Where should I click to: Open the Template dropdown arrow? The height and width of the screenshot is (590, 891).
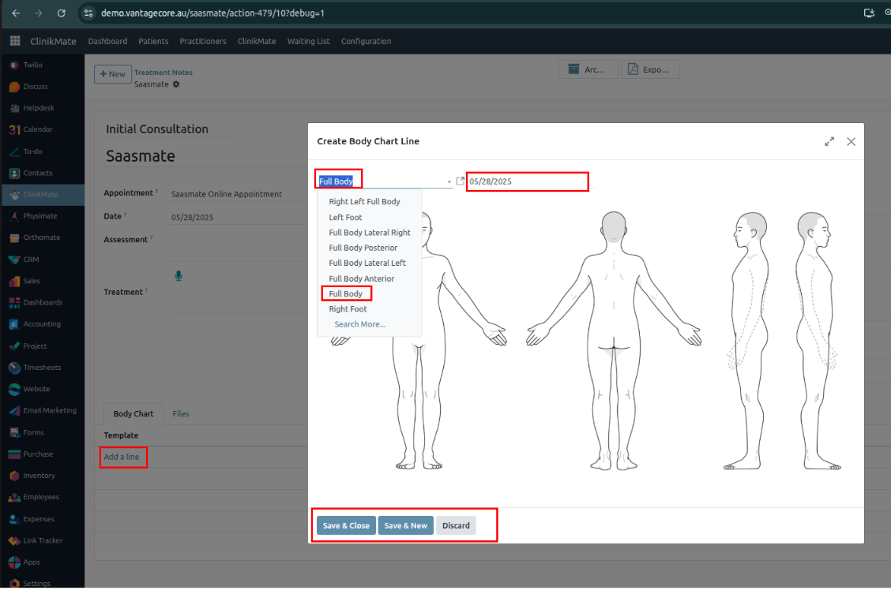coord(449,182)
